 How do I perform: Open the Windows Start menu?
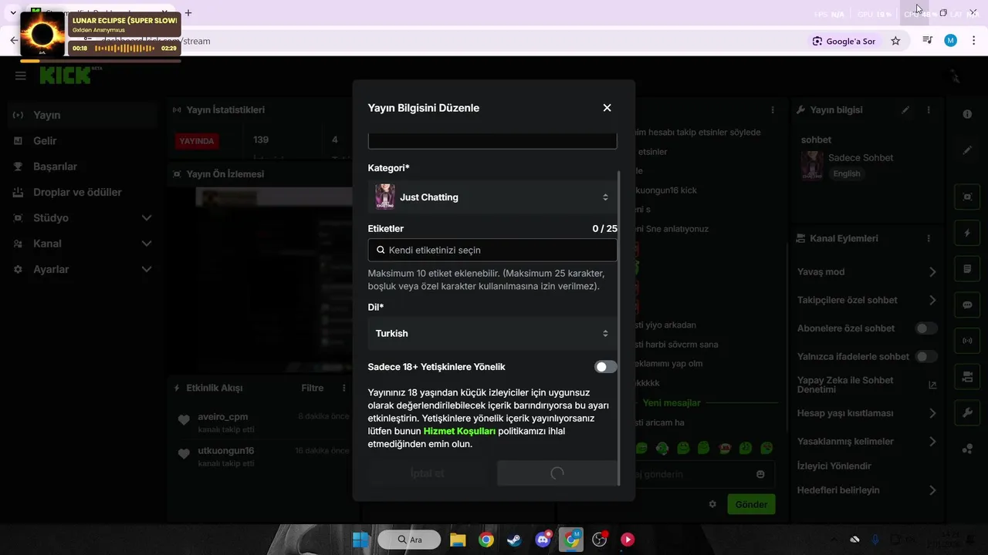coord(360,540)
